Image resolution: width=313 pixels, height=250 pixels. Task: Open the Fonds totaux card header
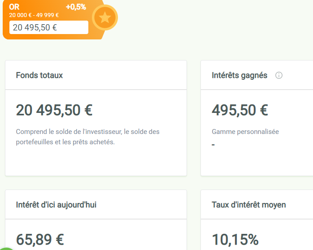coord(96,75)
